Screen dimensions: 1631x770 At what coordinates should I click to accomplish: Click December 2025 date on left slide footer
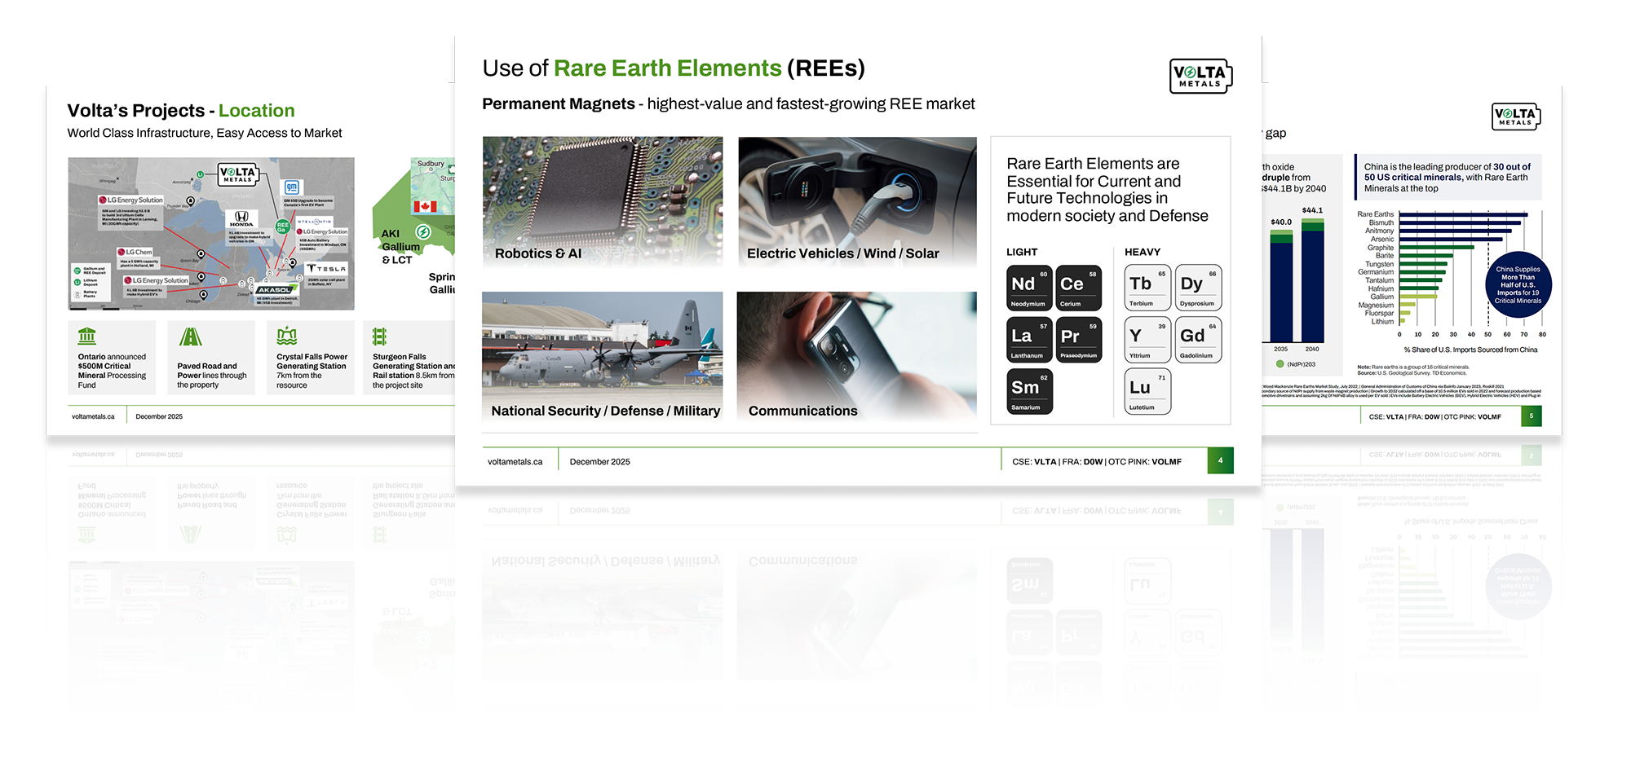(x=159, y=416)
